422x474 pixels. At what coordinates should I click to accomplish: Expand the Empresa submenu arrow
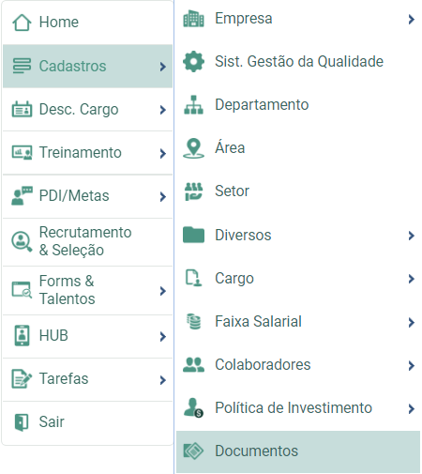coord(412,20)
